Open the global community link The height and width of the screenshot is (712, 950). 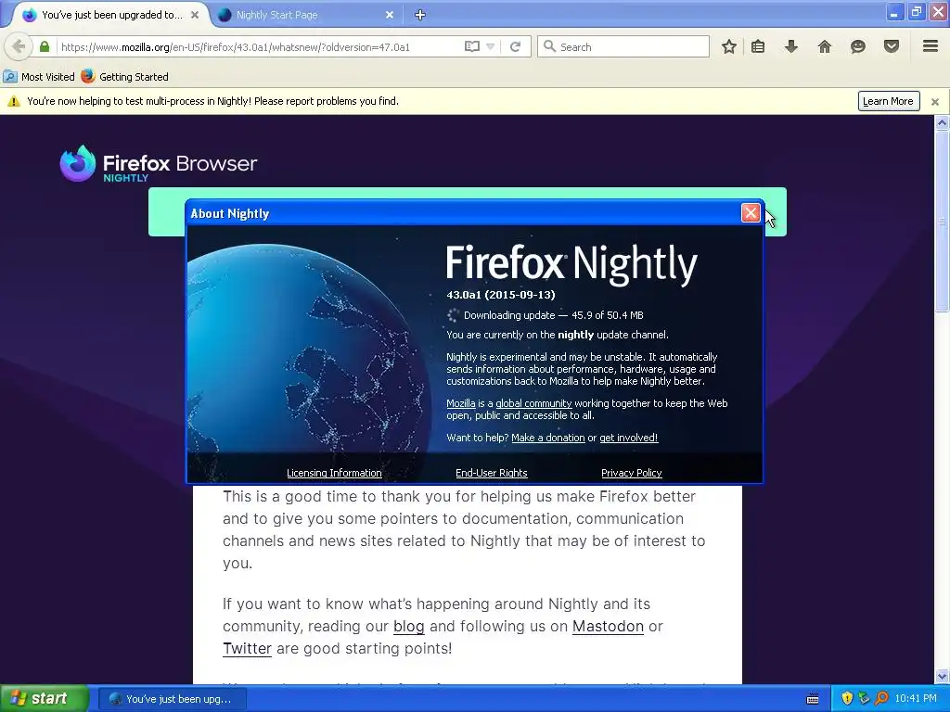click(533, 403)
